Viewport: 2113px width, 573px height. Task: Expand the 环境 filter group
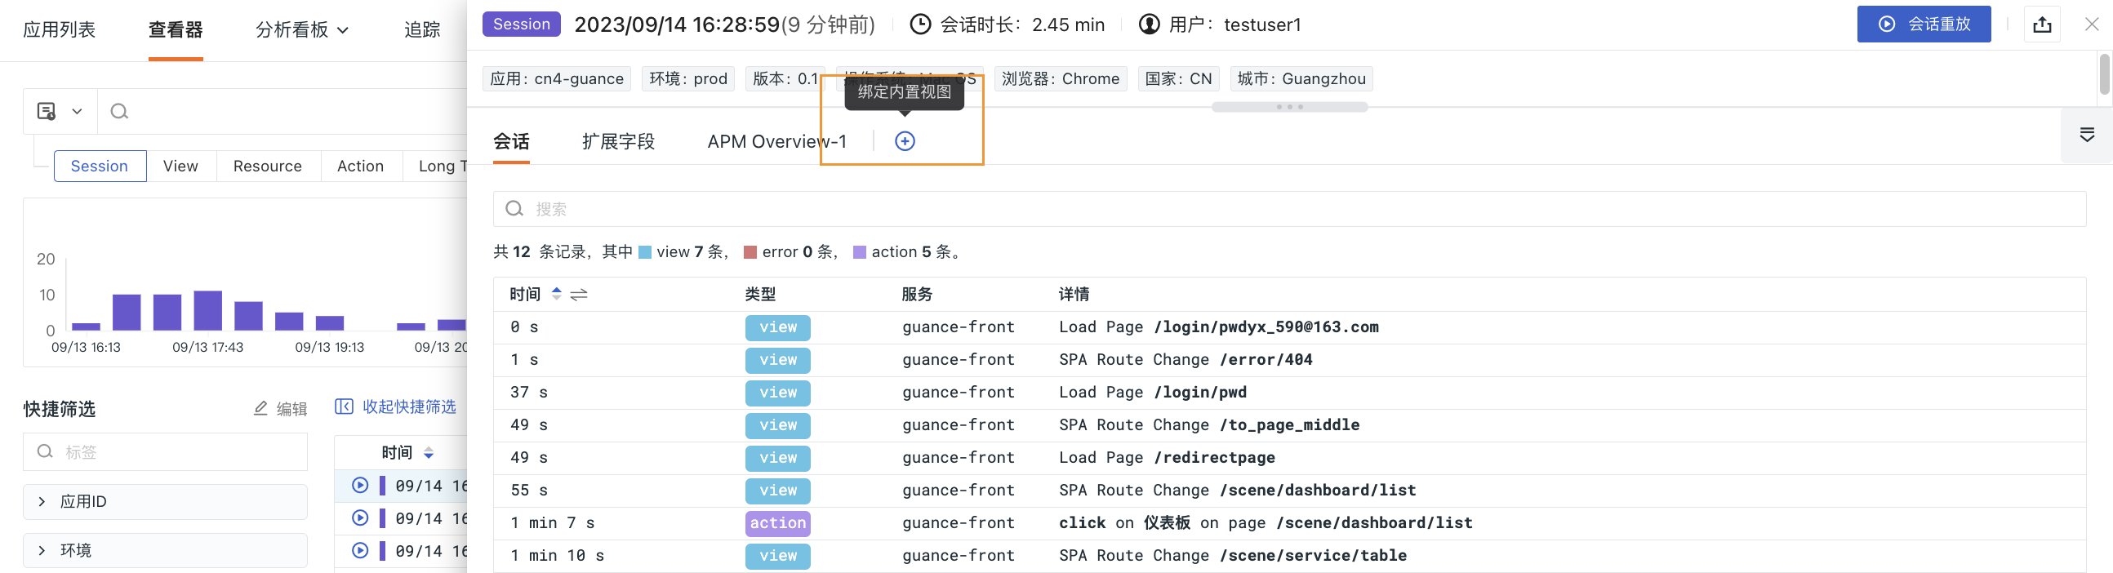(165, 550)
